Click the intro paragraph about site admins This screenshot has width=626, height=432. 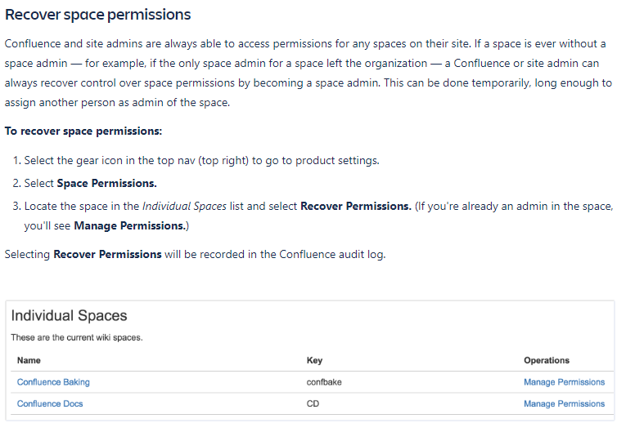tap(308, 73)
